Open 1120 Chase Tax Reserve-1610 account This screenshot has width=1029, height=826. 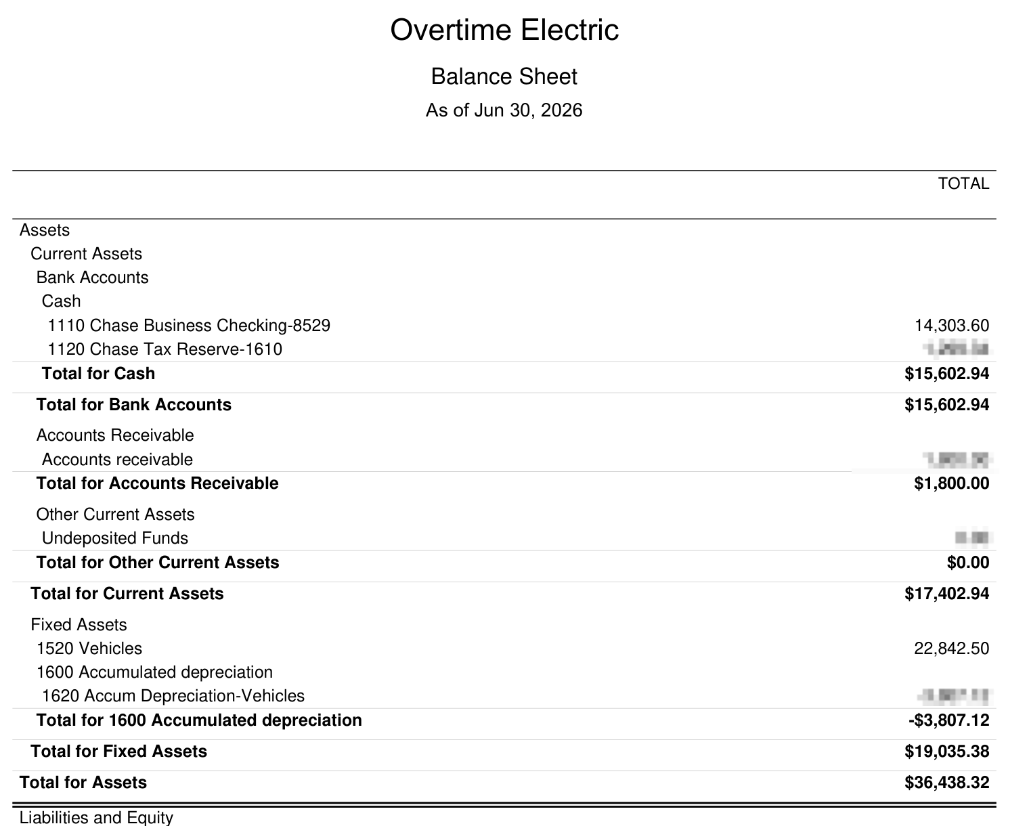pyautogui.click(x=165, y=349)
